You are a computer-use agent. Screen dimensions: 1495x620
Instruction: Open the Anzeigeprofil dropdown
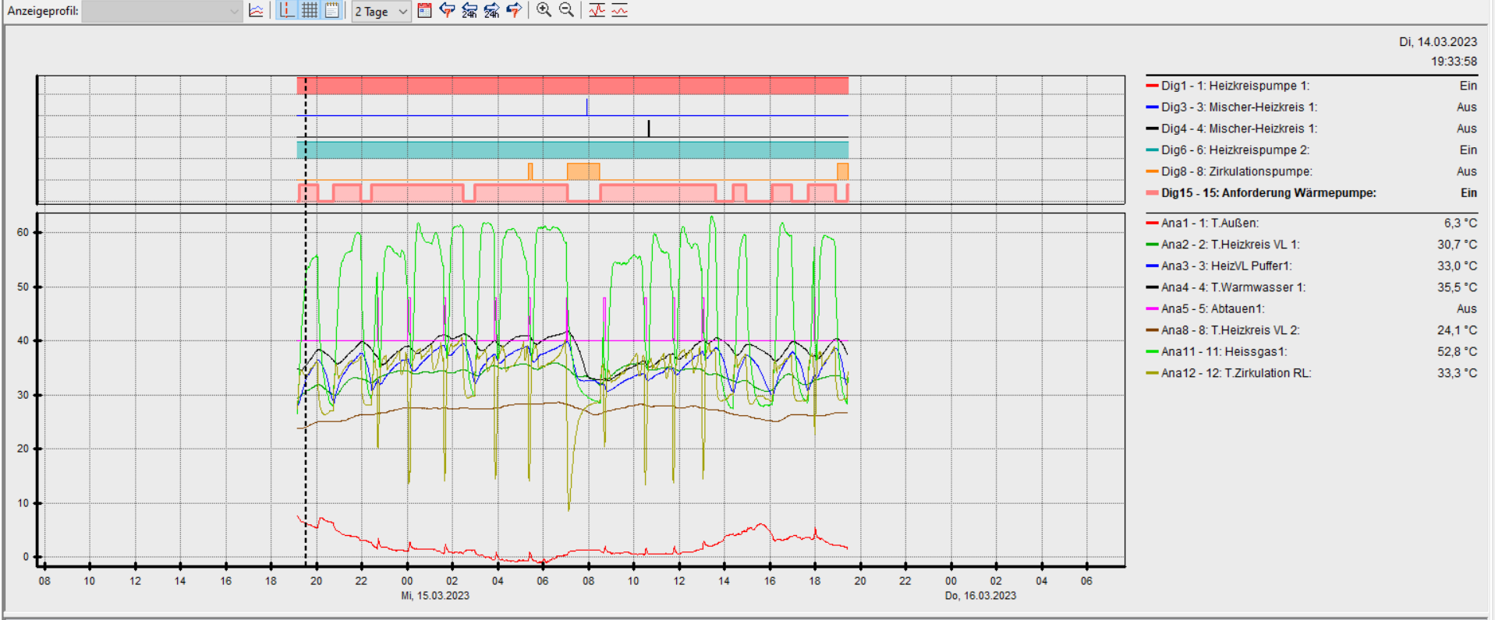pos(162,11)
